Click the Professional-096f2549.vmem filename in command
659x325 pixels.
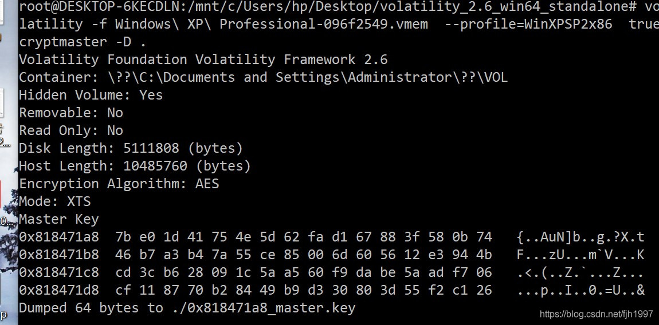pyautogui.click(x=324, y=24)
